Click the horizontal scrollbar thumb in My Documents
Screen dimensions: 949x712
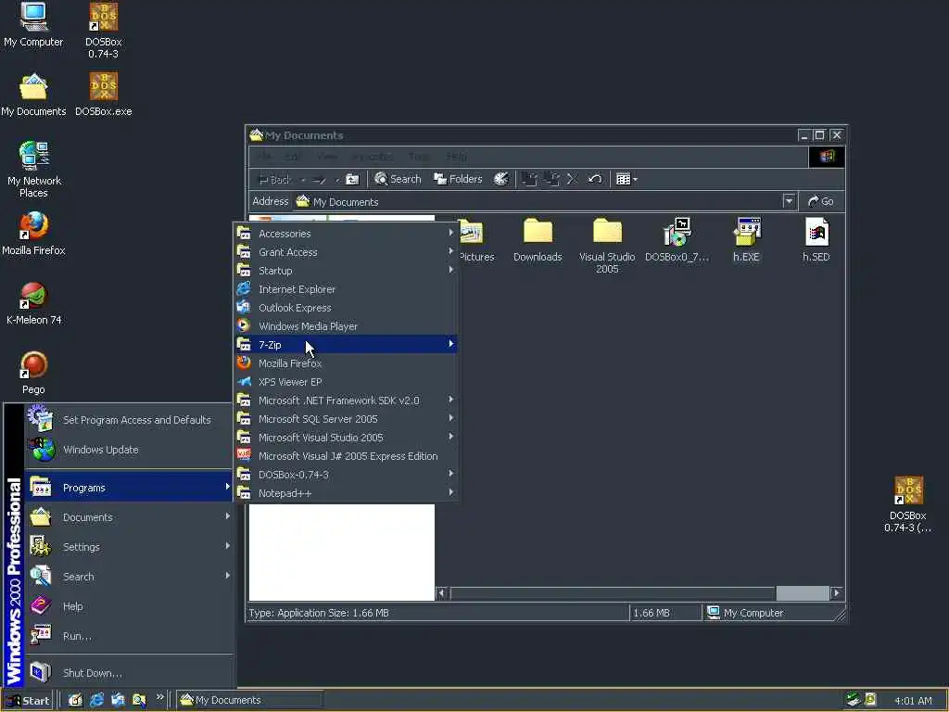point(803,592)
